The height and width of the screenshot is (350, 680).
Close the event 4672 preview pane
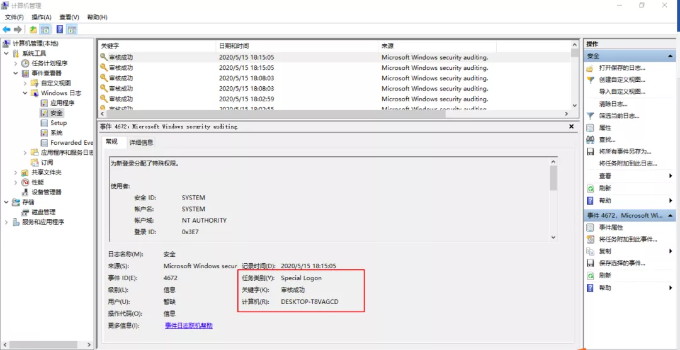571,126
